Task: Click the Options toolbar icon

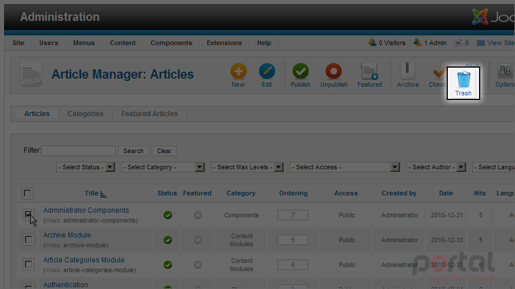Action: click(505, 71)
